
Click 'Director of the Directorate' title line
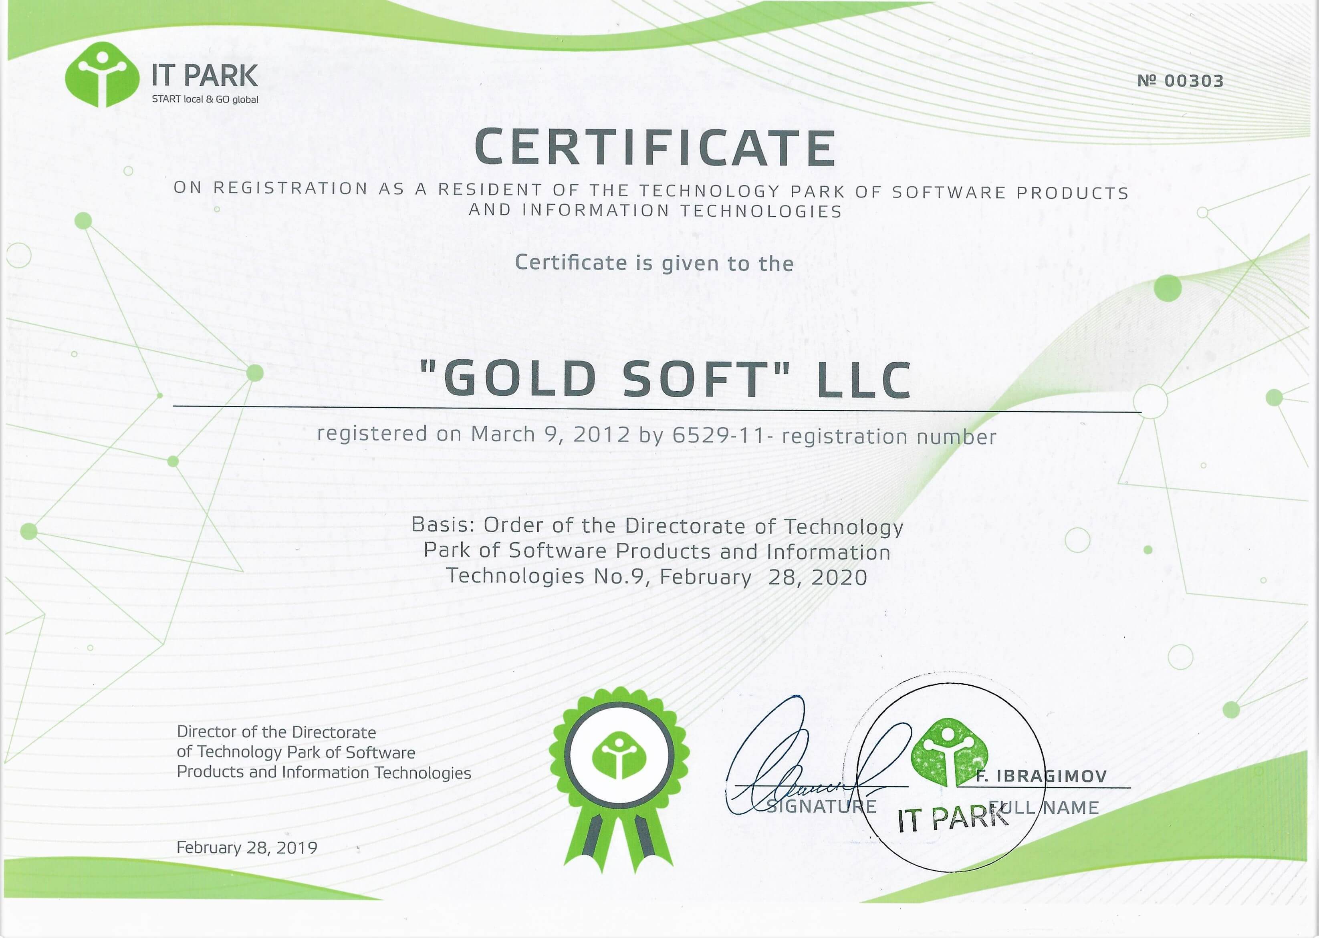(x=276, y=733)
